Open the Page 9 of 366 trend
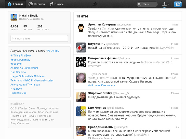Viewport: 186px width, 139px height. [x=18, y=93]
